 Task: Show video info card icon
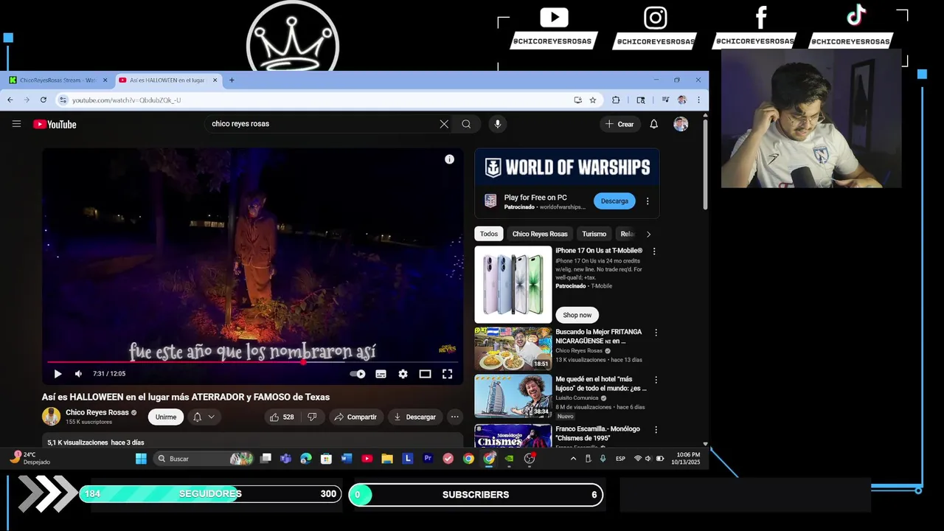coord(449,159)
